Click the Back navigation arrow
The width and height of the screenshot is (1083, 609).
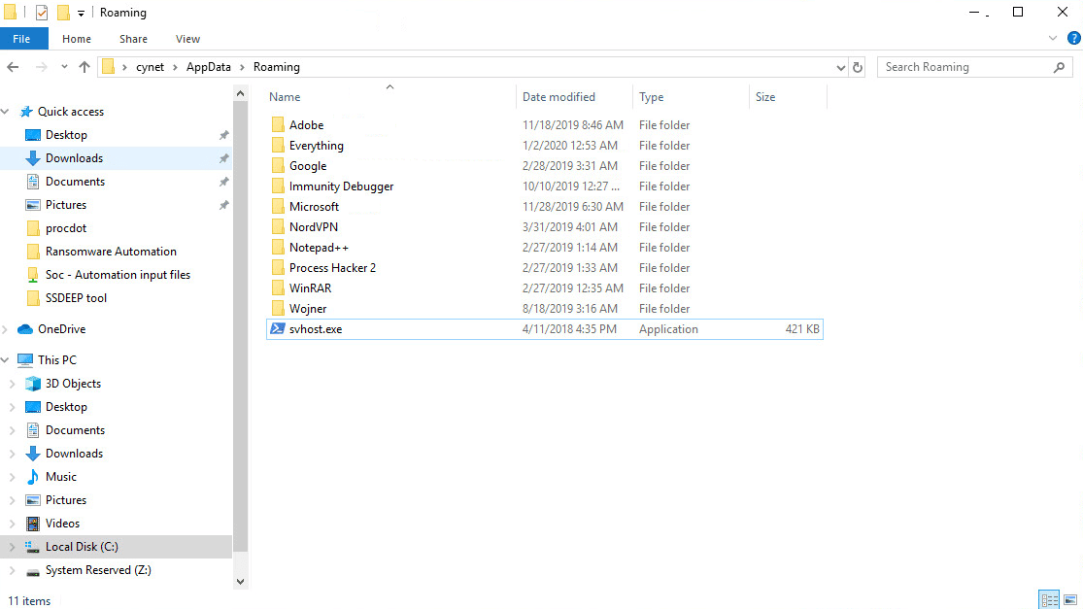click(x=13, y=67)
